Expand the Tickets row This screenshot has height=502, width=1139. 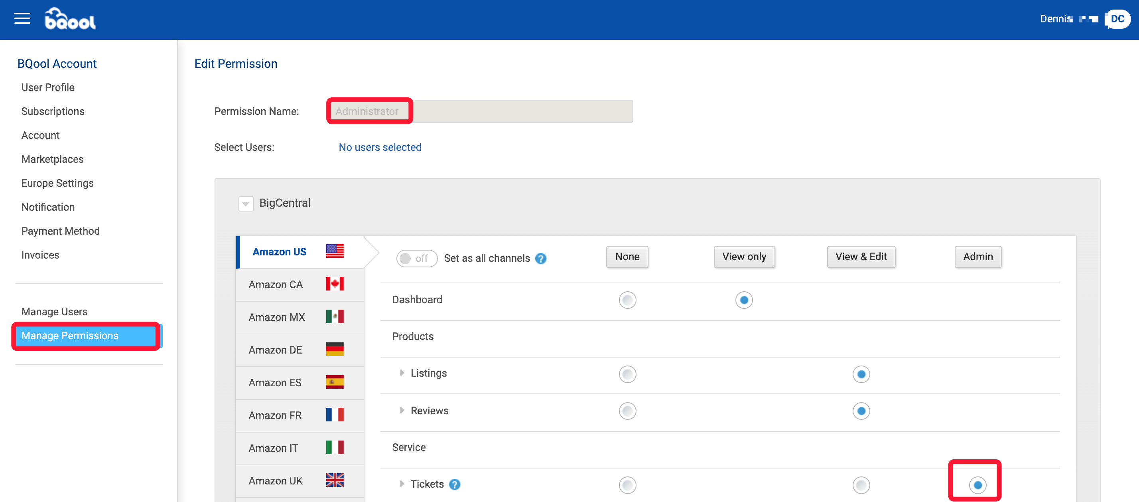click(x=402, y=484)
